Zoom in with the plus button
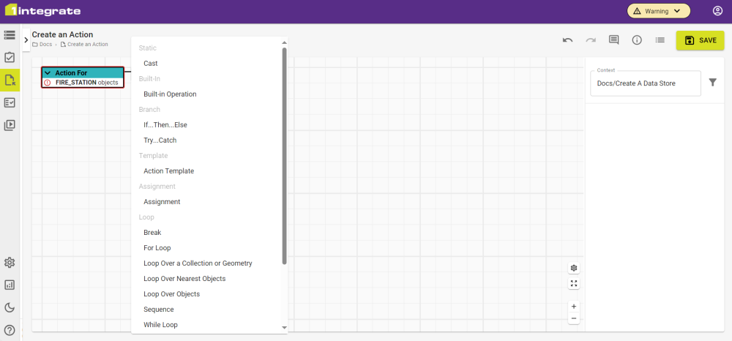Screen dimensions: 732x341 click(574, 307)
